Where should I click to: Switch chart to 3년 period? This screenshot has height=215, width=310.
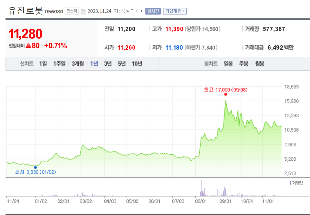click(108, 64)
